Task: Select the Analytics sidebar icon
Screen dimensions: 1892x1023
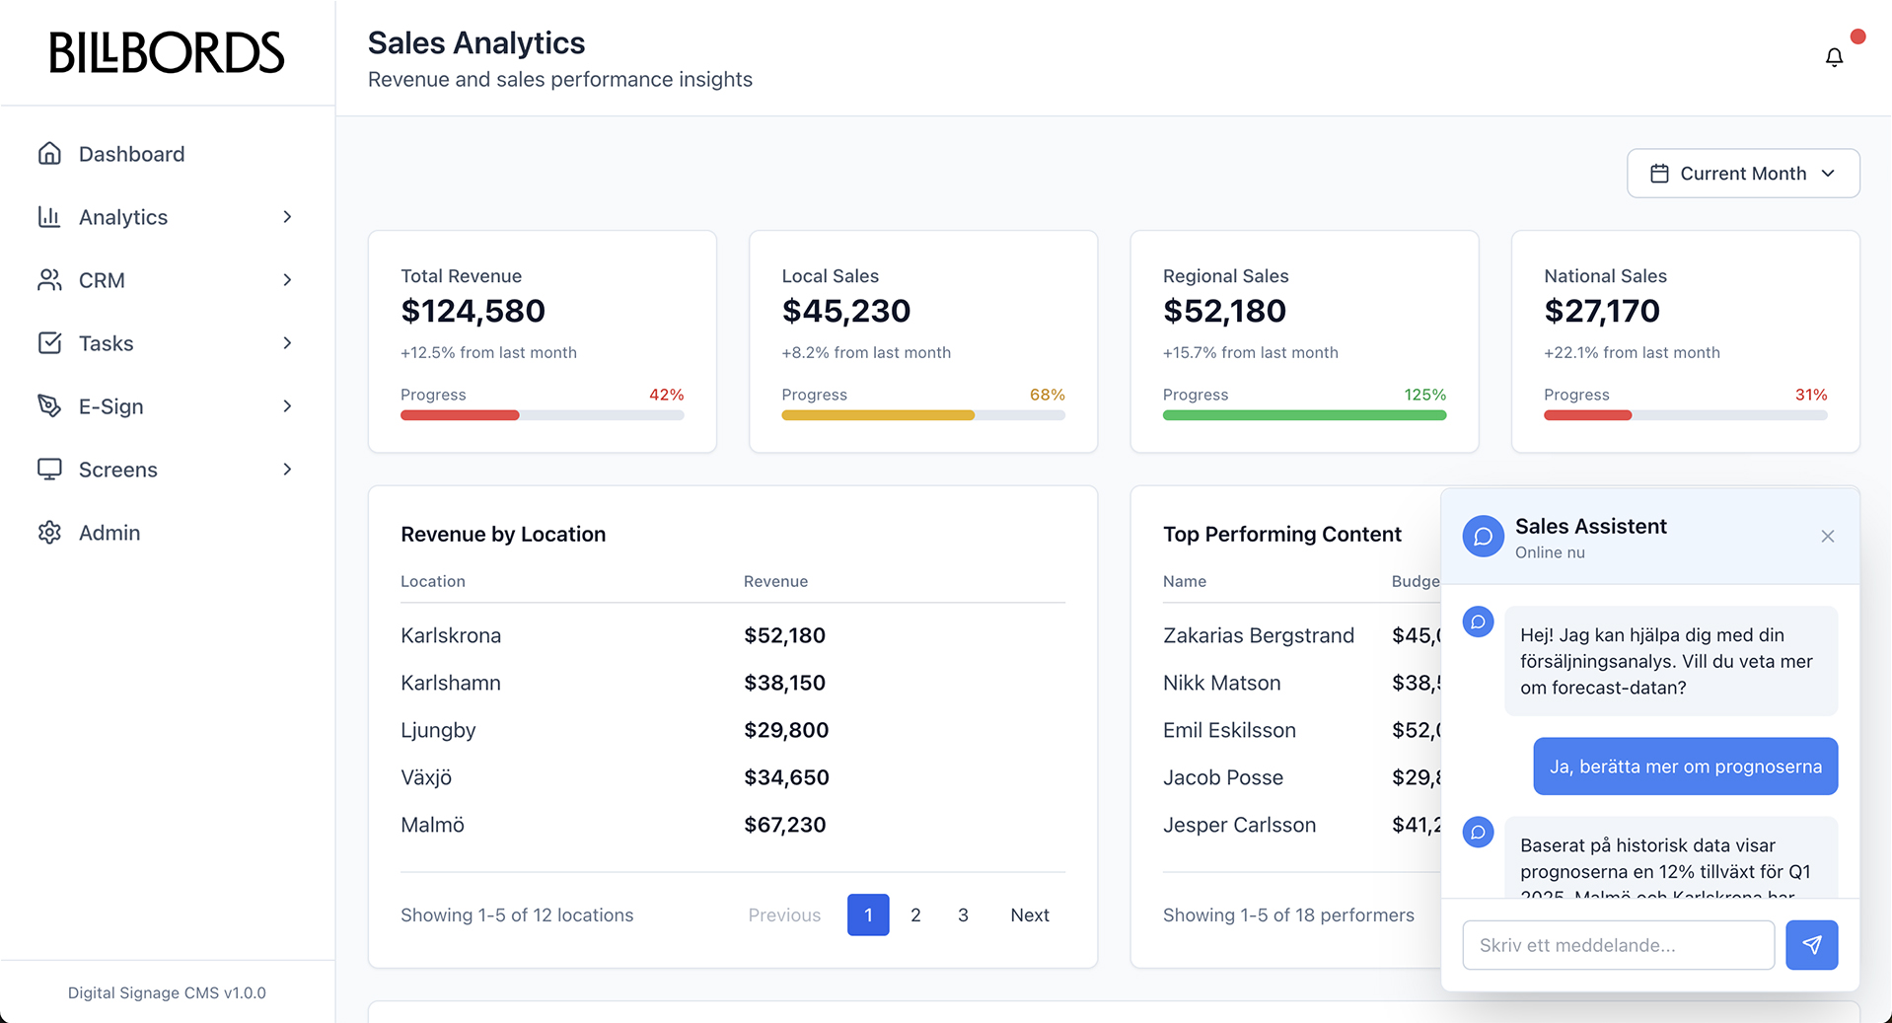Action: click(50, 217)
